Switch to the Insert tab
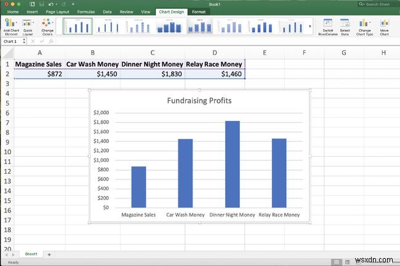The height and width of the screenshot is (266, 400). coord(32,12)
